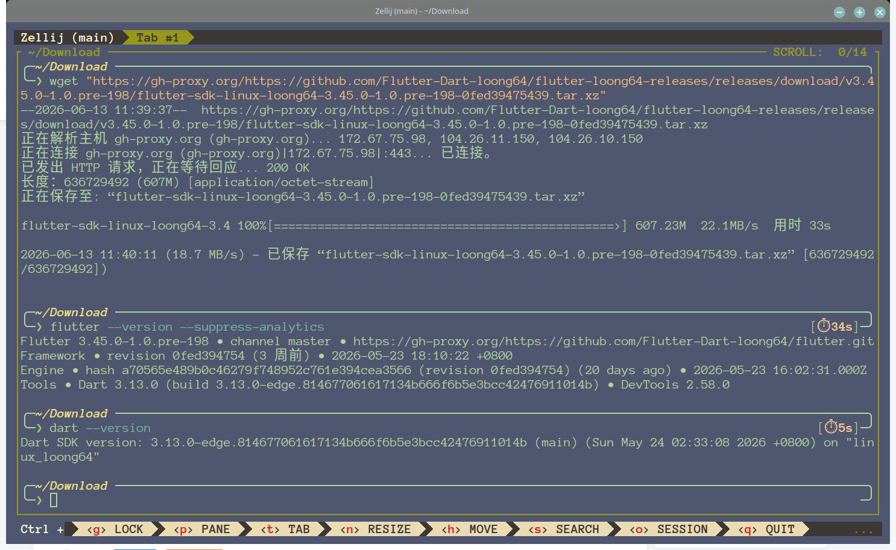Click the "flutter --version --suppress-analytics" command
Screen dimensions: 896x550
(x=187, y=327)
